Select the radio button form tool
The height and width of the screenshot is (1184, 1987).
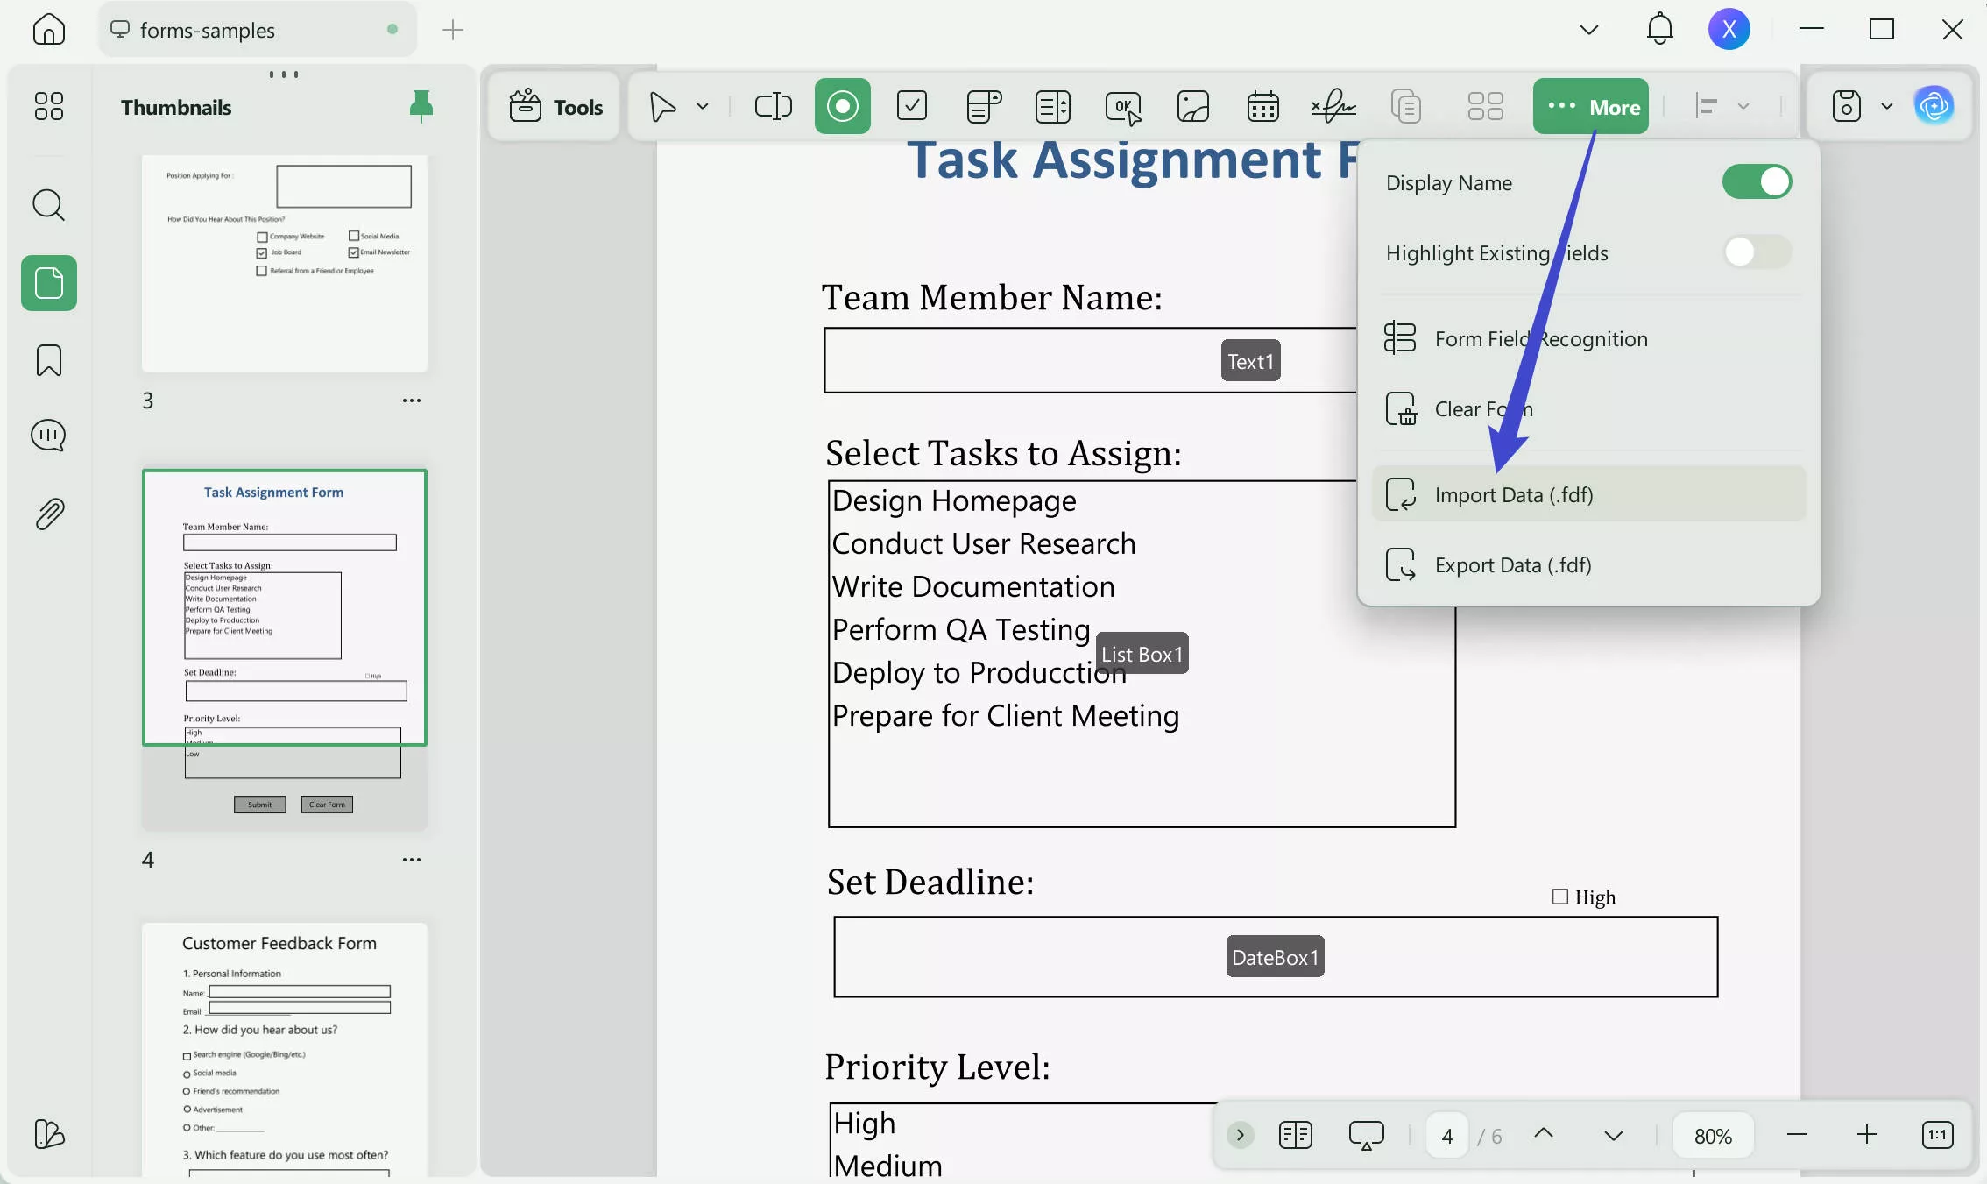[842, 107]
